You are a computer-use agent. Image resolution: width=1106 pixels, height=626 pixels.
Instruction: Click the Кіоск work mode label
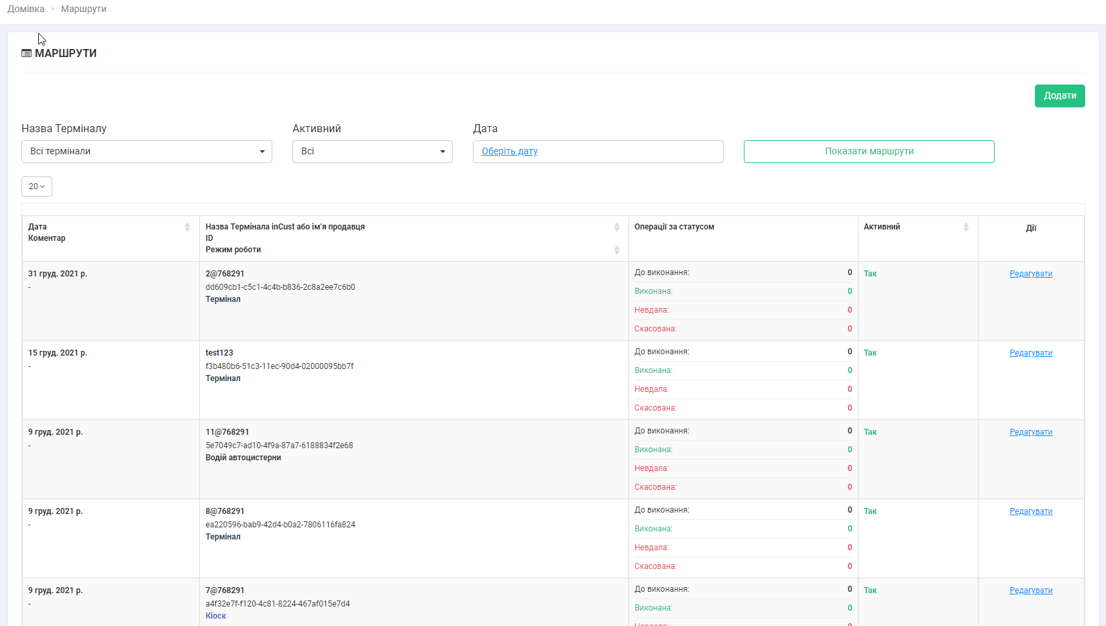pos(216,616)
